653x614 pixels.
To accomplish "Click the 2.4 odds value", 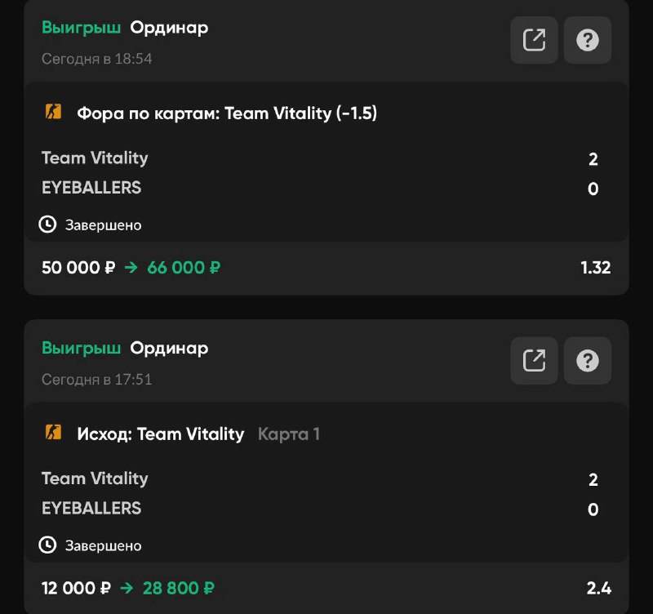I will (x=598, y=588).
